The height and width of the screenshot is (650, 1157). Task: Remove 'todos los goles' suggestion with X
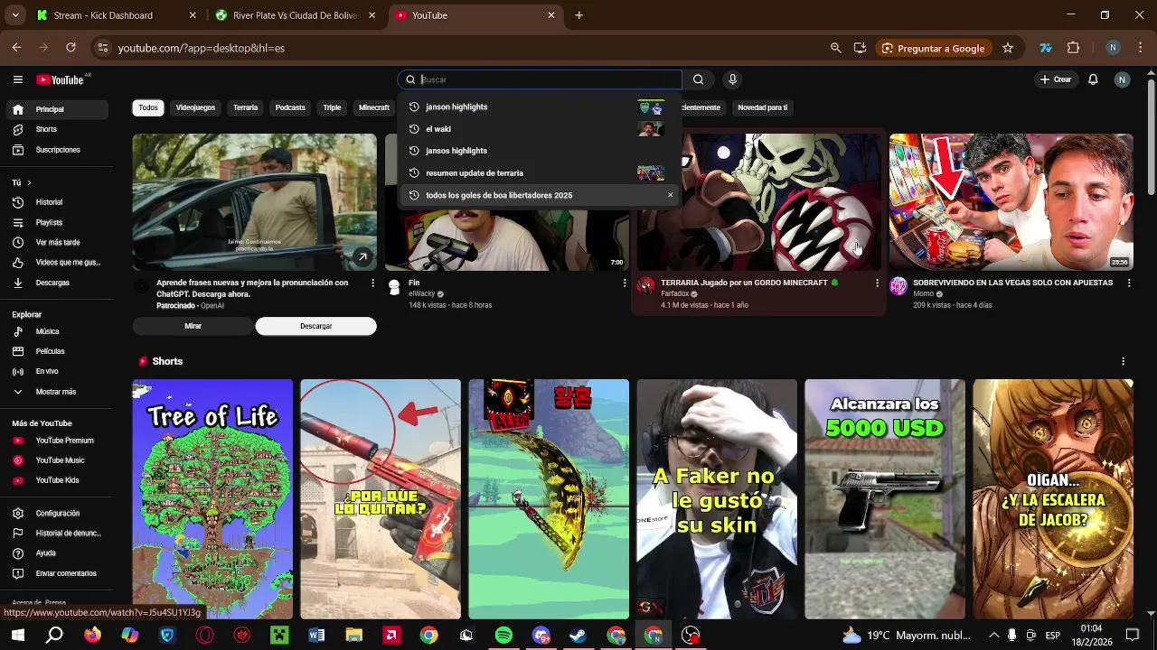tap(670, 195)
